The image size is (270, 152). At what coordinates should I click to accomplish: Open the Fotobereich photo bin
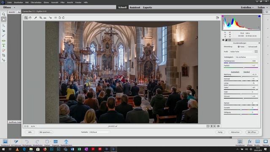point(5,143)
